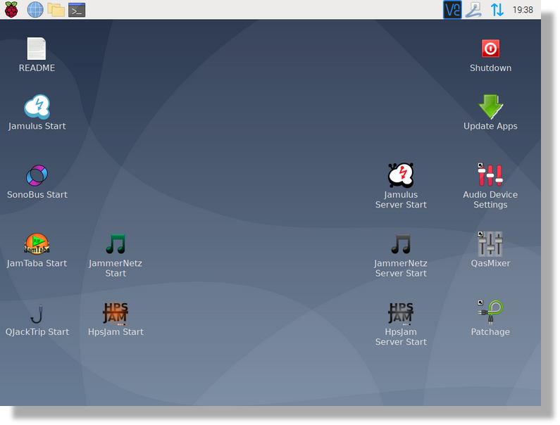Launch the web browser globe icon

click(x=35, y=10)
